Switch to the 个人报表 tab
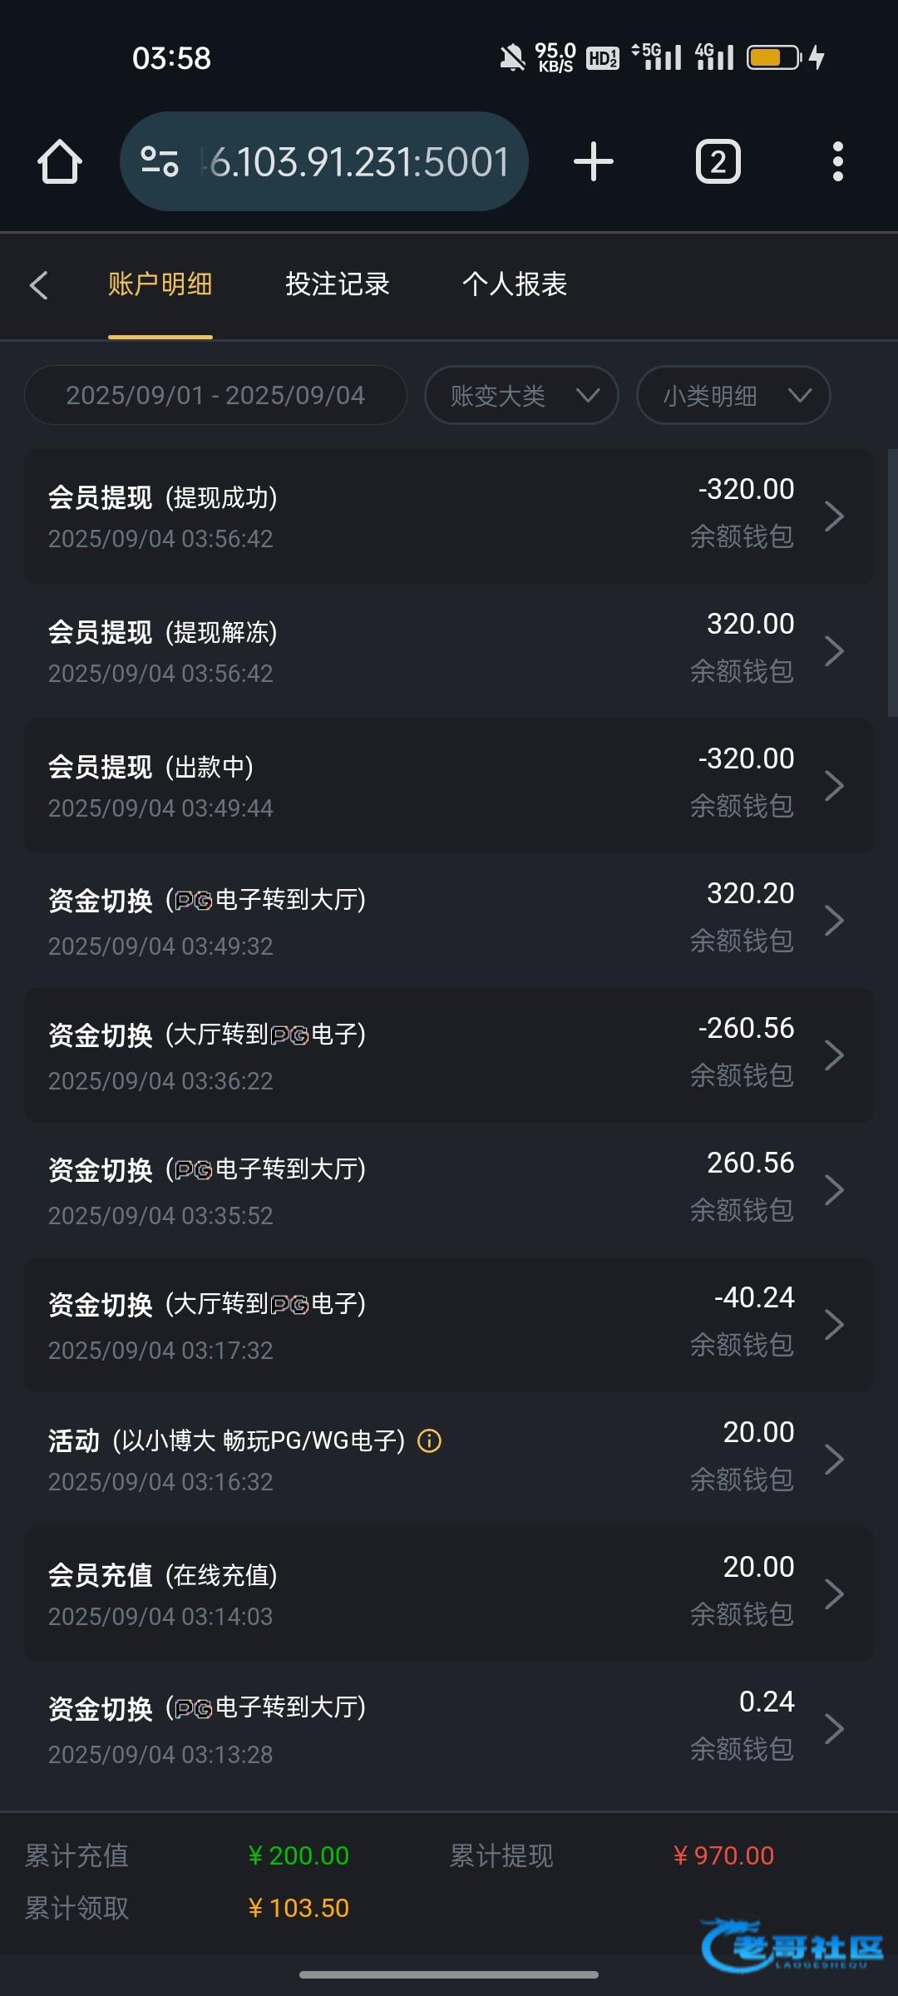The image size is (898, 1996). tap(515, 284)
